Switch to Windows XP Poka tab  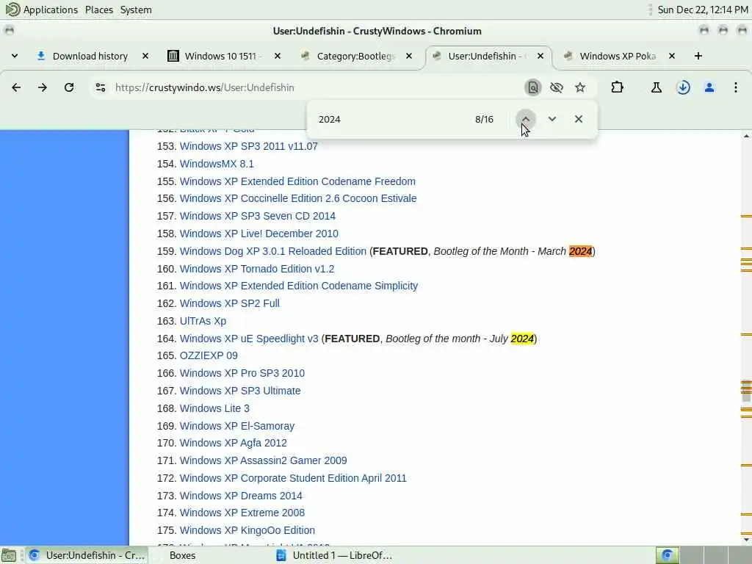(x=618, y=56)
